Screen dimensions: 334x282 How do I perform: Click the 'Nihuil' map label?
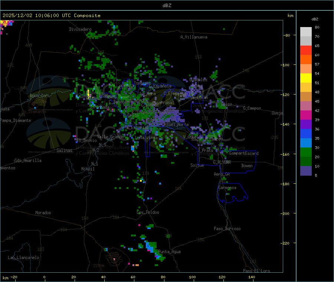pyautogui.click(x=88, y=169)
